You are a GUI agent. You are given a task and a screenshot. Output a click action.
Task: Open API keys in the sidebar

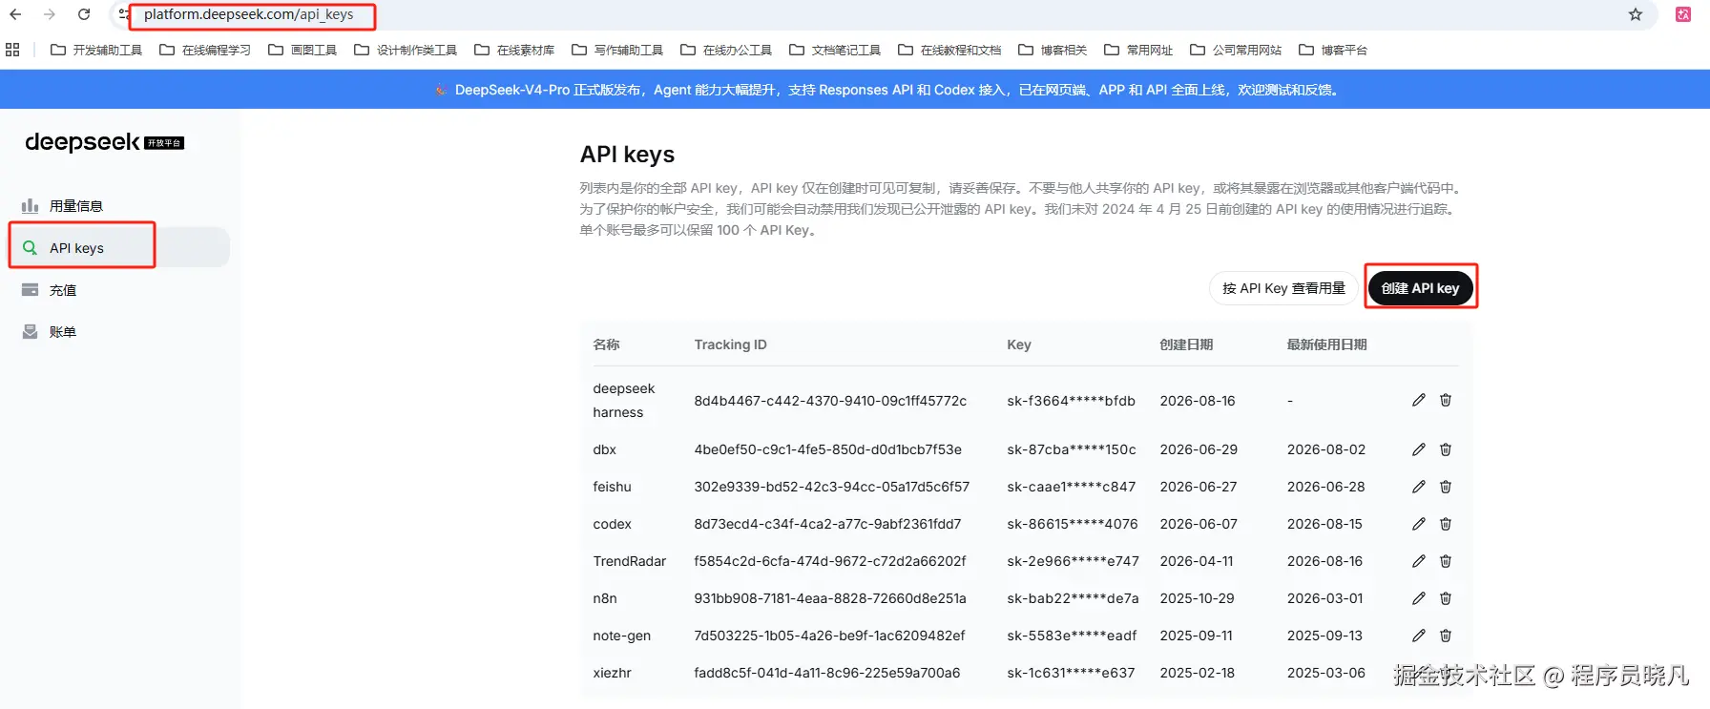(119, 247)
